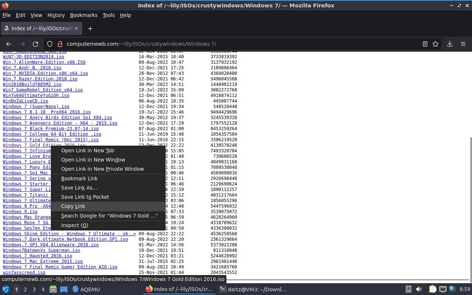The width and height of the screenshot is (472, 295).
Task: Switch to workspace 3
Action: [x=34, y=289]
